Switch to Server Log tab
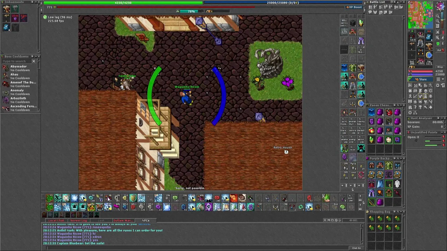Image resolution: width=447 pixels, height=251 pixels. (x=79, y=220)
